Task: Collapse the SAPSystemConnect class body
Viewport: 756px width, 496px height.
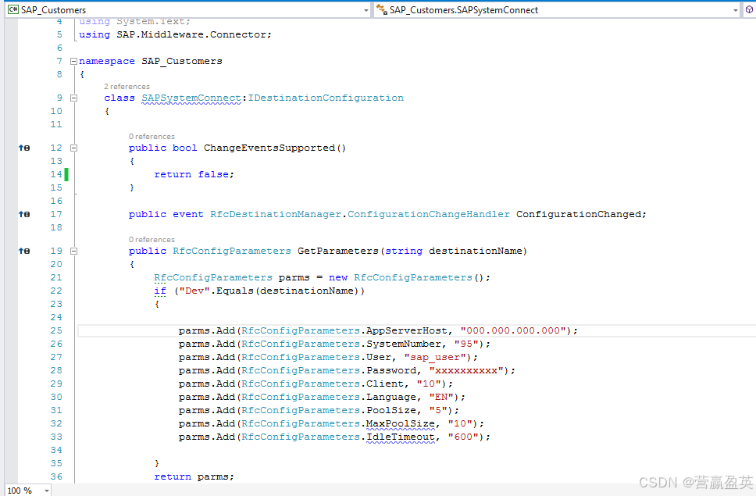Action: click(x=73, y=98)
